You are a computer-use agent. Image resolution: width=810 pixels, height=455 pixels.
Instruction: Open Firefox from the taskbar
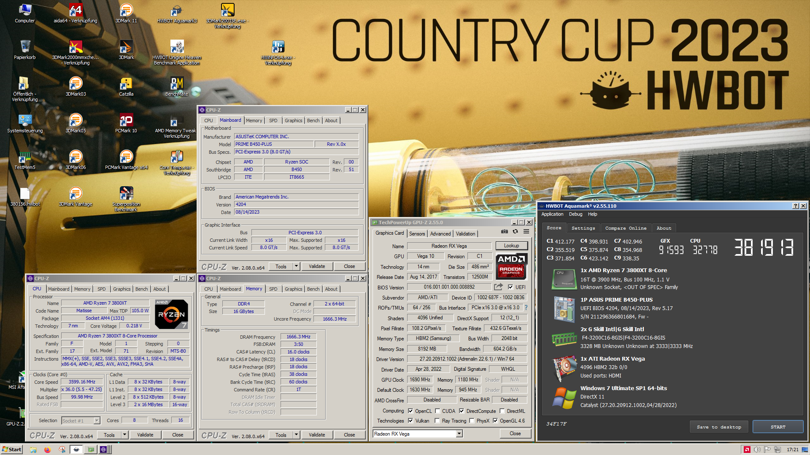tap(47, 450)
